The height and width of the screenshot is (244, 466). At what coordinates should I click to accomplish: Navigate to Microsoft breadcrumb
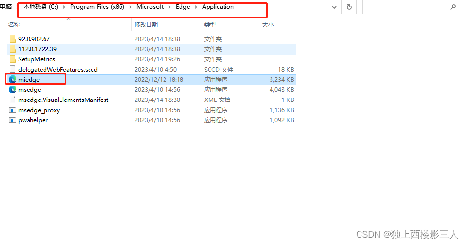[150, 7]
